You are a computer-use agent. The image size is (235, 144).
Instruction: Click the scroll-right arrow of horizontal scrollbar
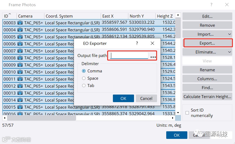click(x=173, y=118)
